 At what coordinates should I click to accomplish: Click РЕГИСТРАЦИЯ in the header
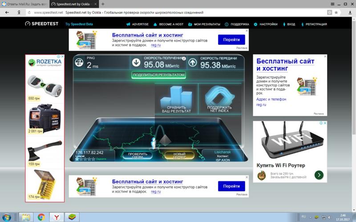pos(314,24)
